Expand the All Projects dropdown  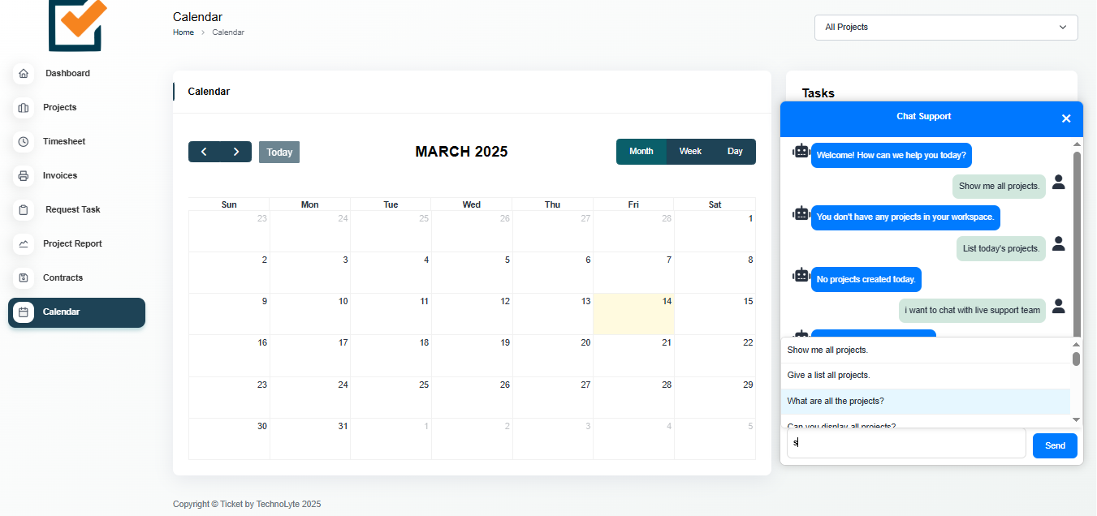945,28
